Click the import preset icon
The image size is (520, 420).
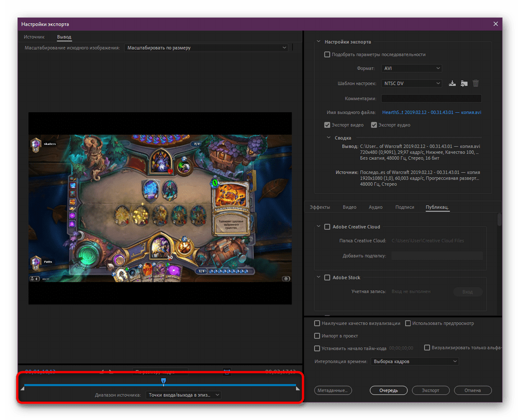coord(464,83)
